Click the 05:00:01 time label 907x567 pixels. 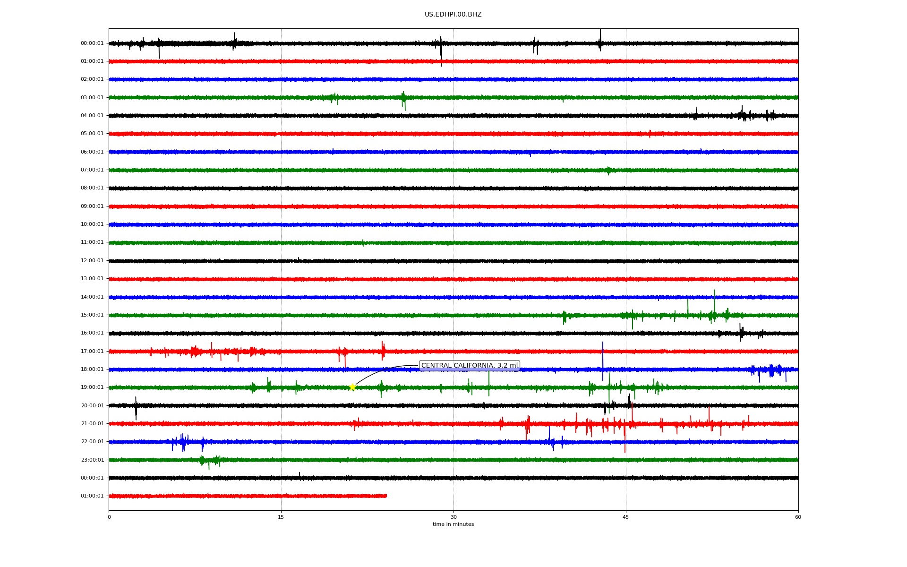(x=92, y=134)
